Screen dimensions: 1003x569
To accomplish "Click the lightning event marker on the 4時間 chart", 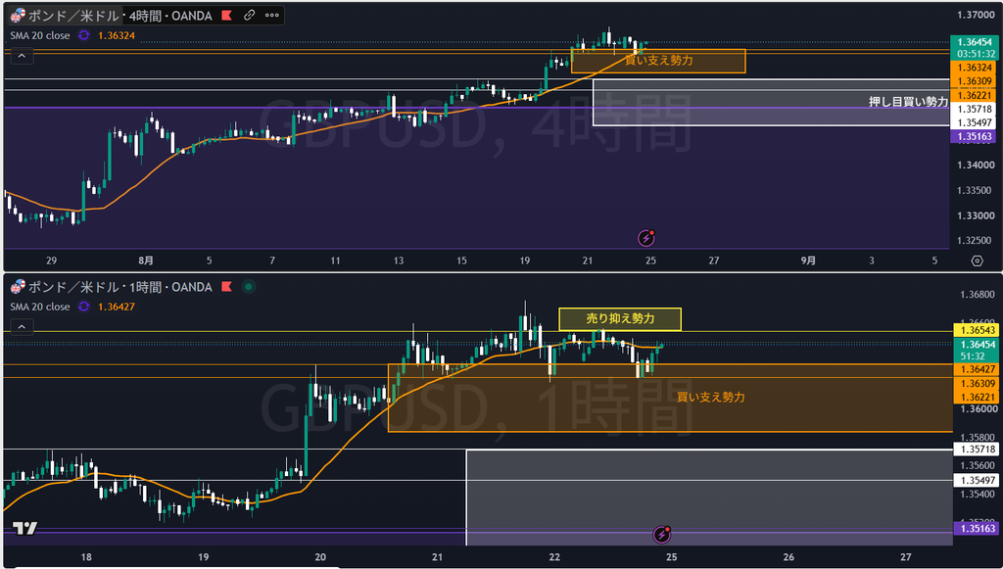I will (x=646, y=238).
